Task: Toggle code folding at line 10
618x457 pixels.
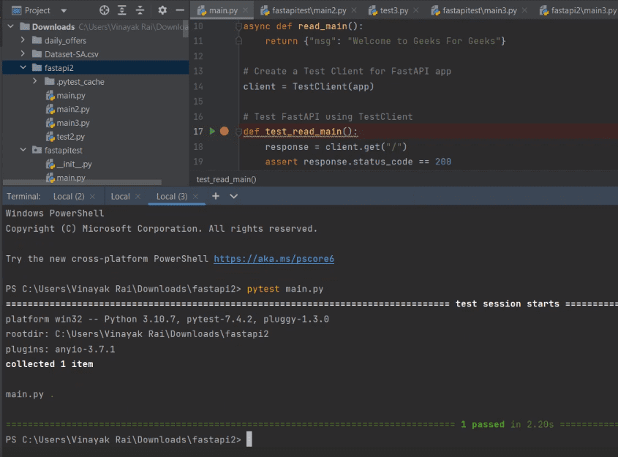Action: pos(238,26)
